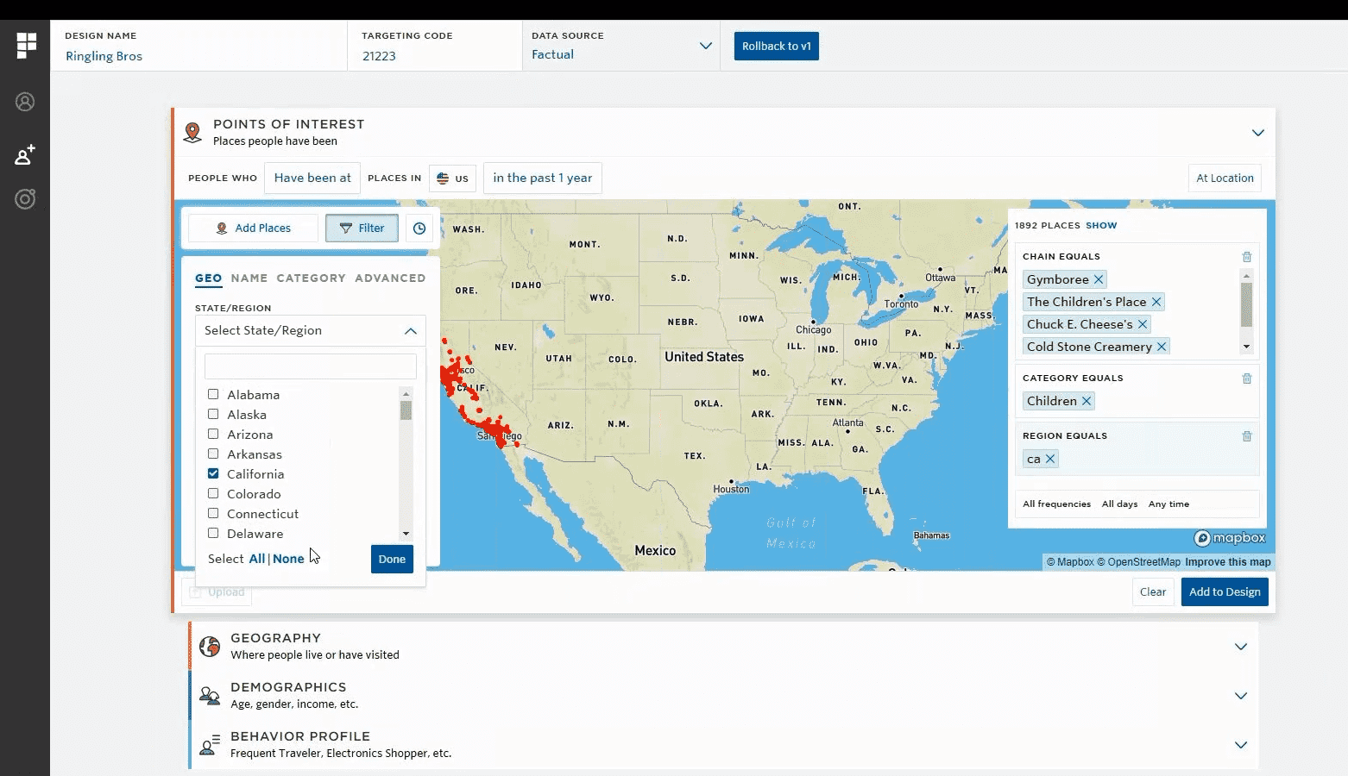Image resolution: width=1348 pixels, height=776 pixels.
Task: Remove The Children's Place chain tag
Action: 1156,302
